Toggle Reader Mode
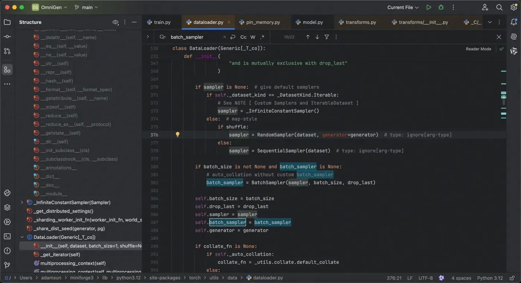521x283 pixels. pos(478,49)
